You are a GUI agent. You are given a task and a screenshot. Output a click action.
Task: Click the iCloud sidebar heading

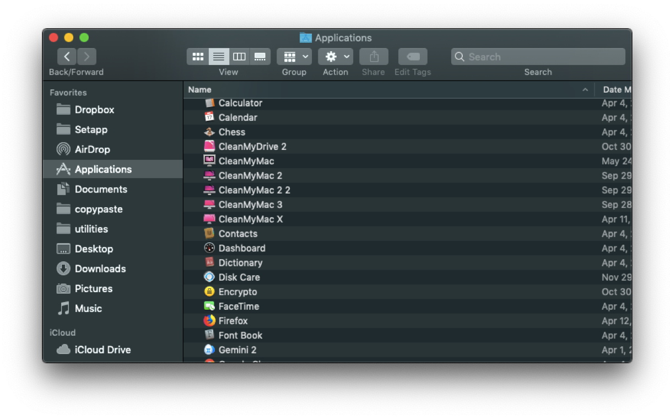(63, 332)
